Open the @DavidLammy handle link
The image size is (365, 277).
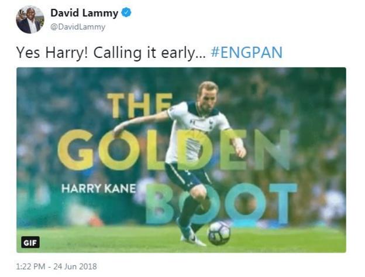(x=78, y=27)
